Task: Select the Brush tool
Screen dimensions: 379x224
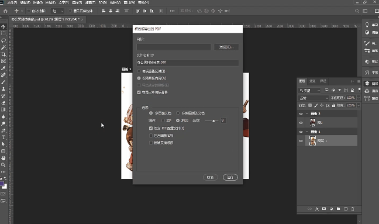Action: [4, 82]
